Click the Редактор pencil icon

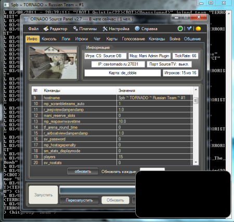click(46, 29)
